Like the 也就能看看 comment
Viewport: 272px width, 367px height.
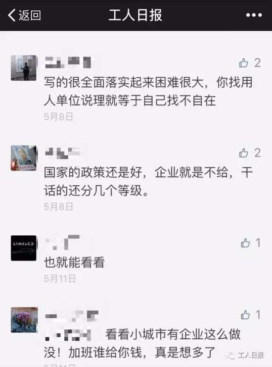245,243
